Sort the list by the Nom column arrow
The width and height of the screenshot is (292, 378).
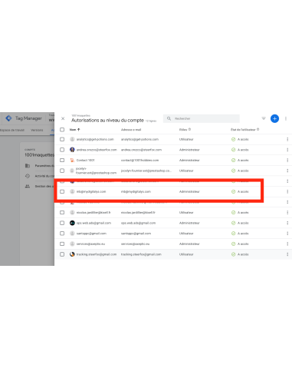click(79, 130)
